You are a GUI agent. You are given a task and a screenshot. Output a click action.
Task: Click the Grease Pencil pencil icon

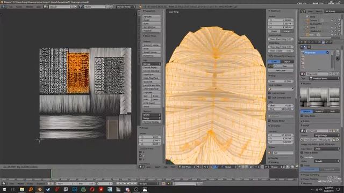[270, 66]
